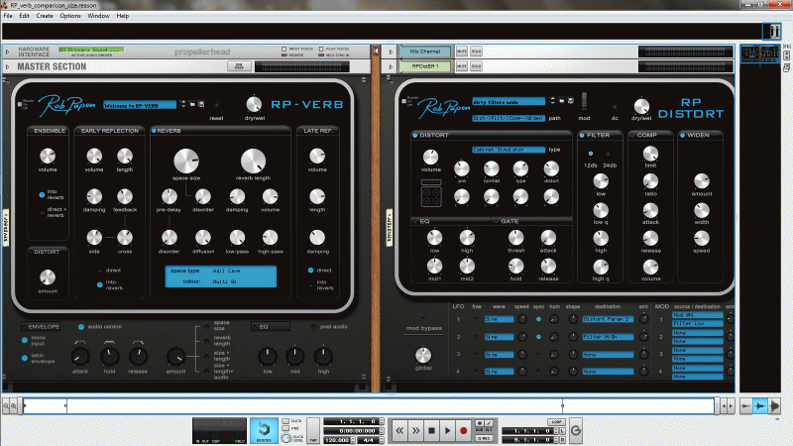This screenshot has width=793, height=446.
Task: Click the Fast Forward transport button
Action: point(415,430)
